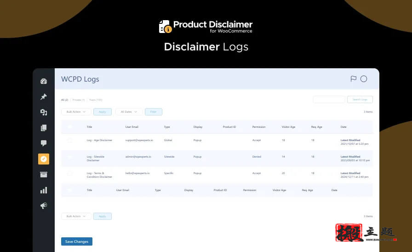
Task: Tick checkbox for Log - Age Disclaimer row
Action: tap(69, 140)
